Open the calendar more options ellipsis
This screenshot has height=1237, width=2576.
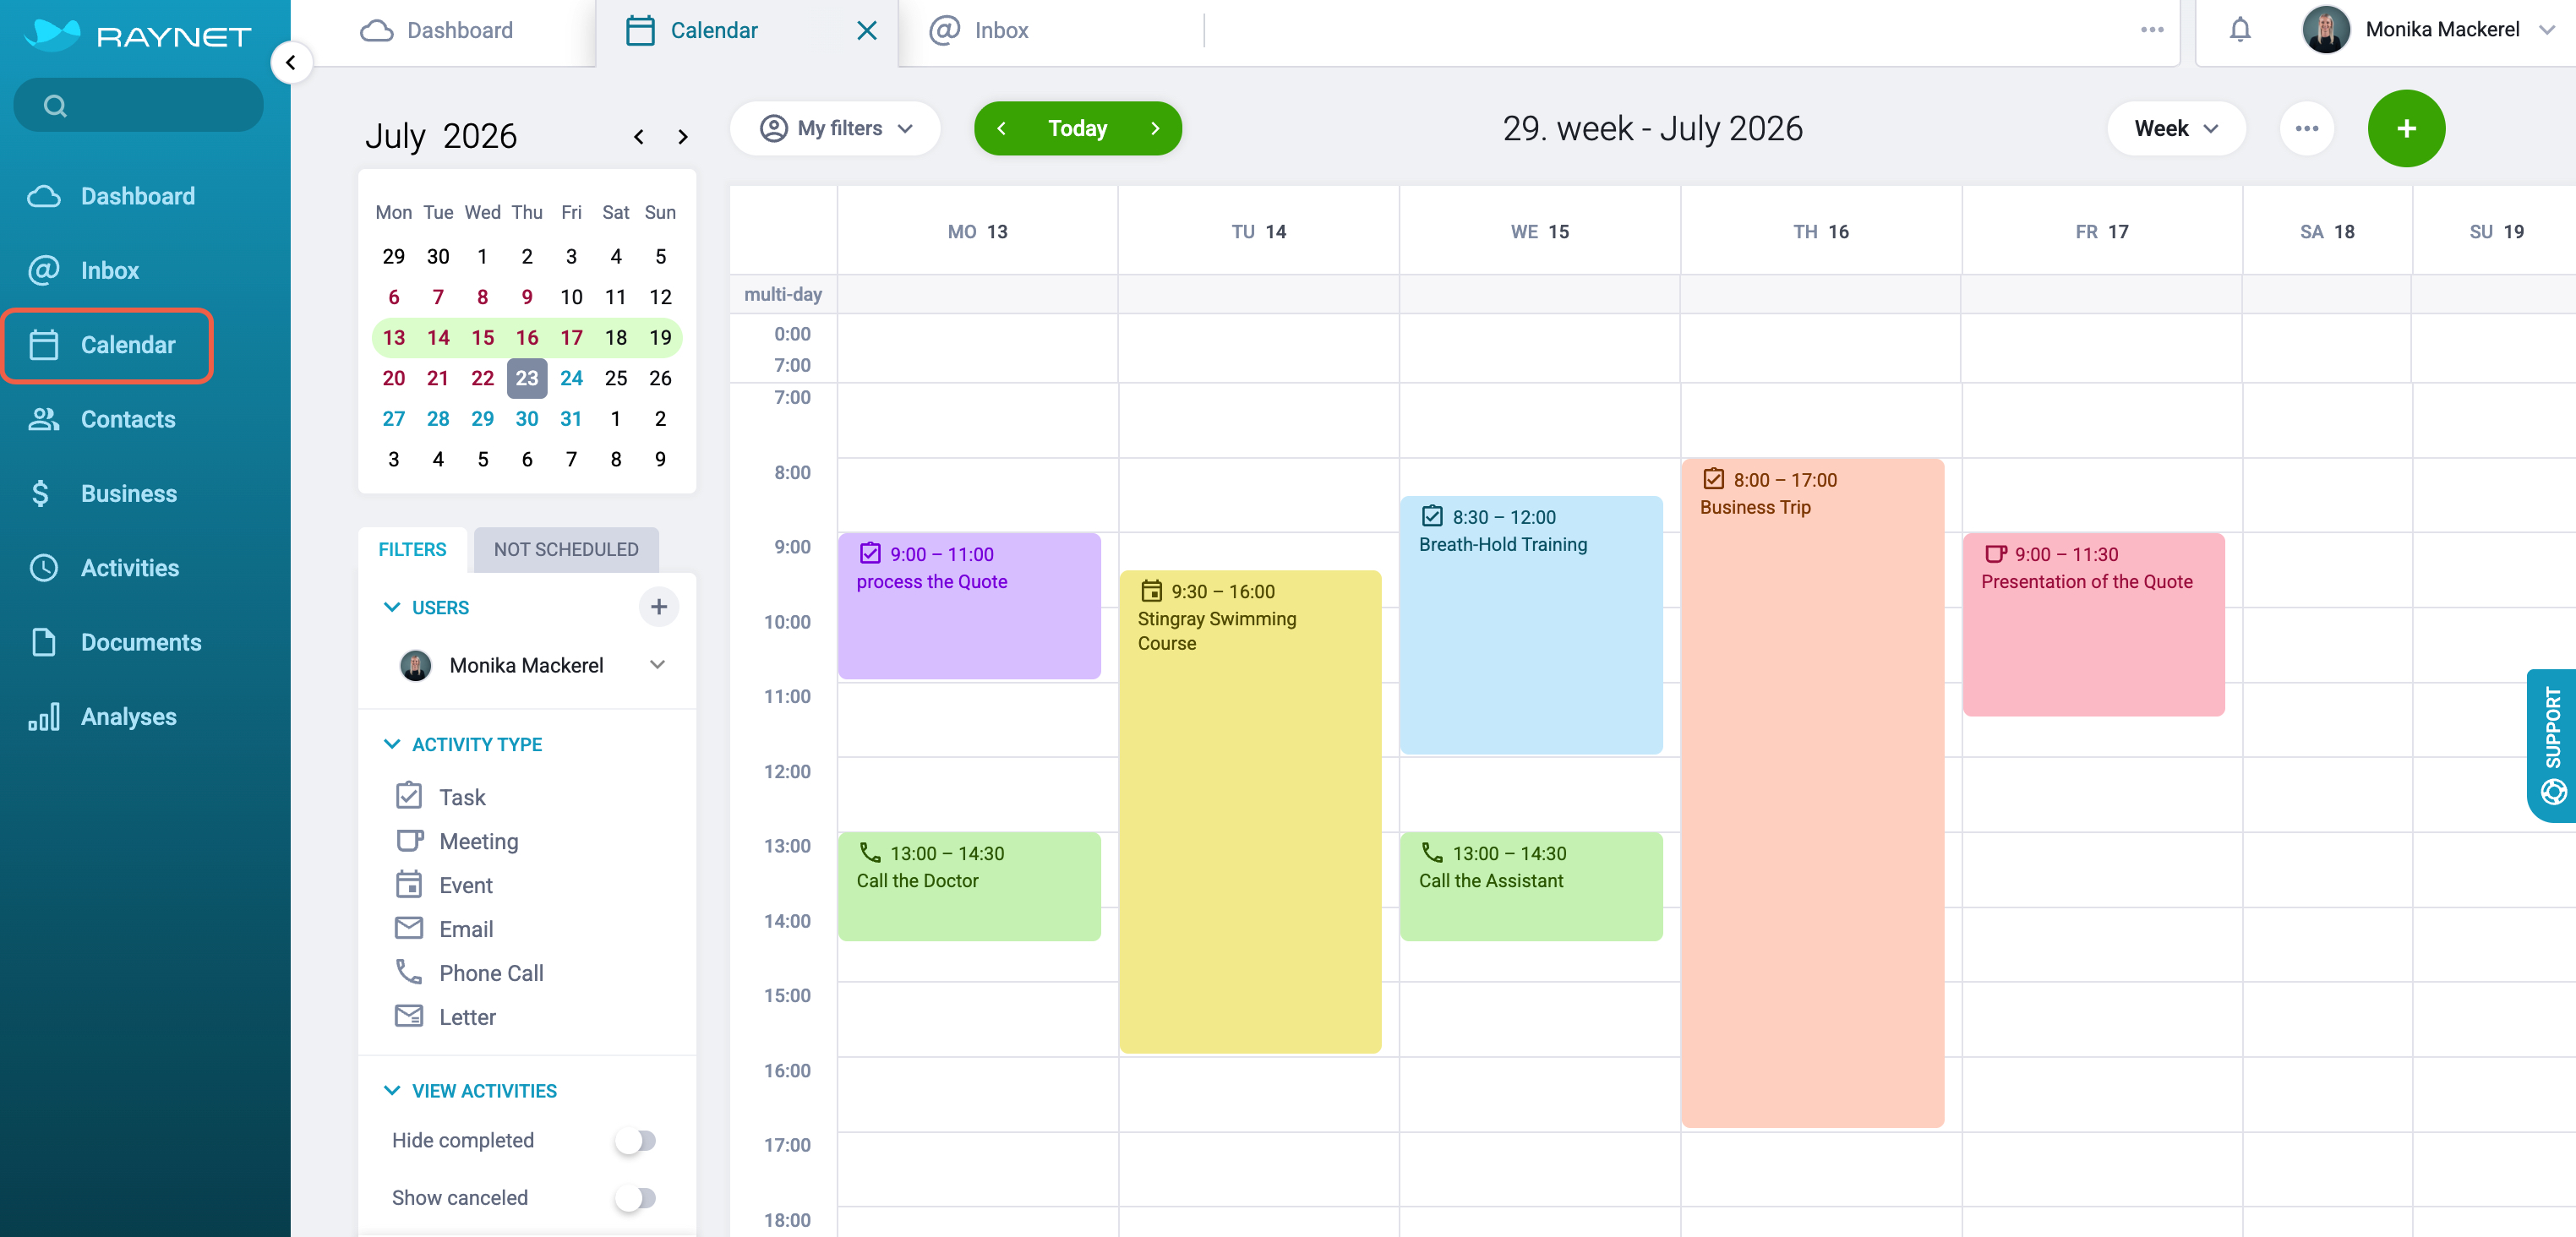(x=2306, y=128)
